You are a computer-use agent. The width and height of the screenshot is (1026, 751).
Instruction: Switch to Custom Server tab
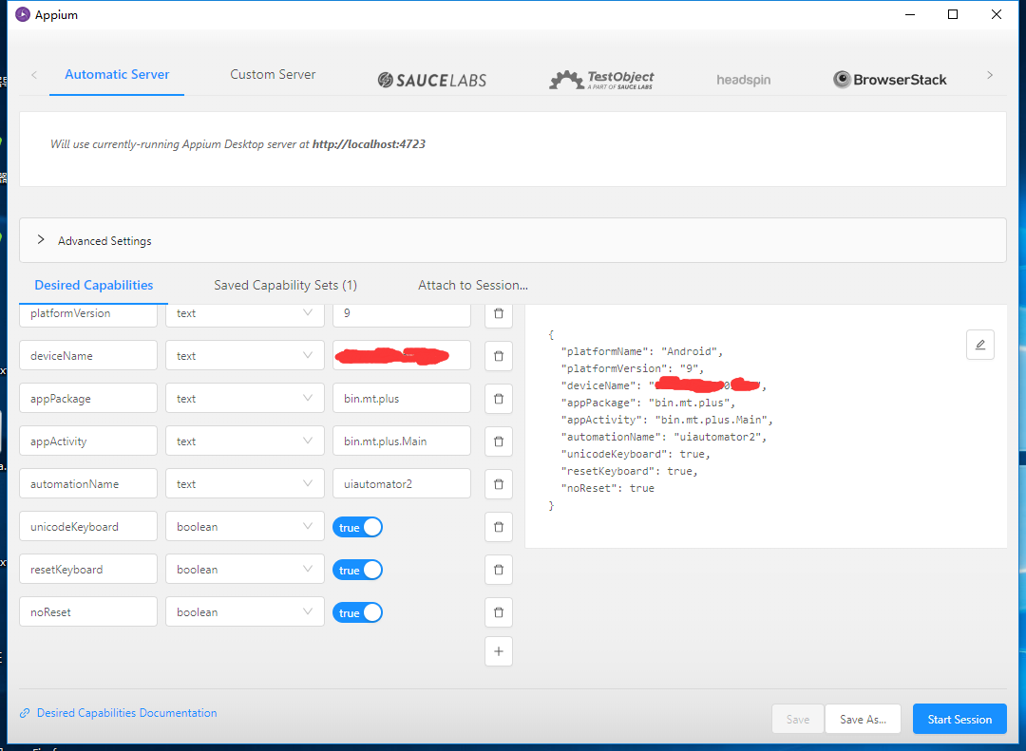pyautogui.click(x=273, y=75)
